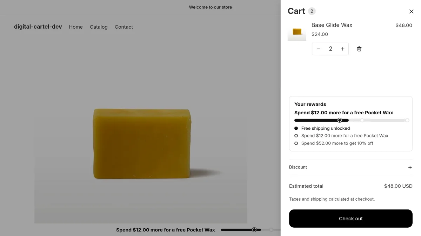Open the Catalog menu item
The width and height of the screenshot is (421, 236).
(x=99, y=27)
